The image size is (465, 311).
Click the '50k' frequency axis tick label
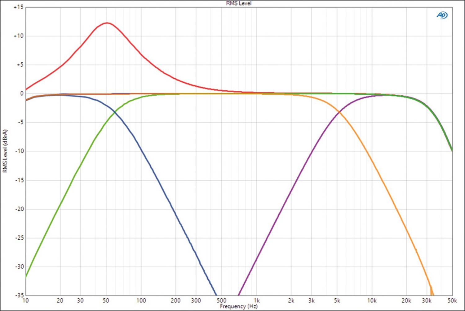[452, 300]
